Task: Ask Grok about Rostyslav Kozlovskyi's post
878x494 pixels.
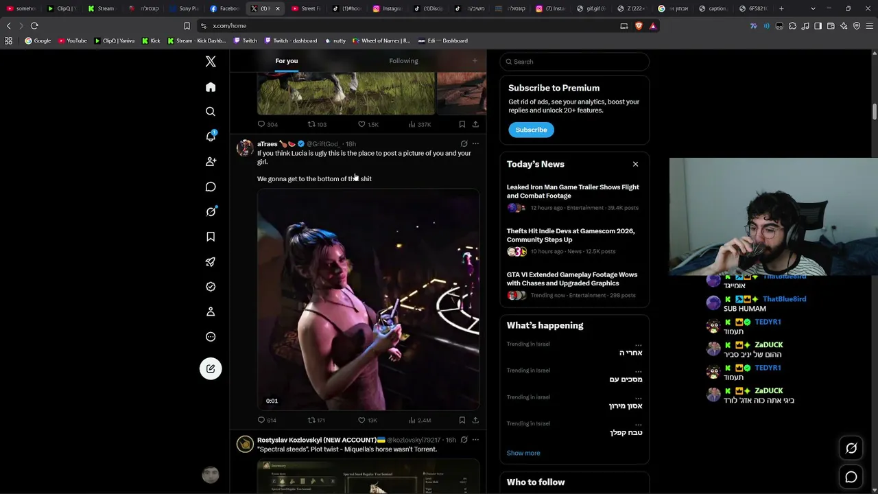Action: click(464, 440)
